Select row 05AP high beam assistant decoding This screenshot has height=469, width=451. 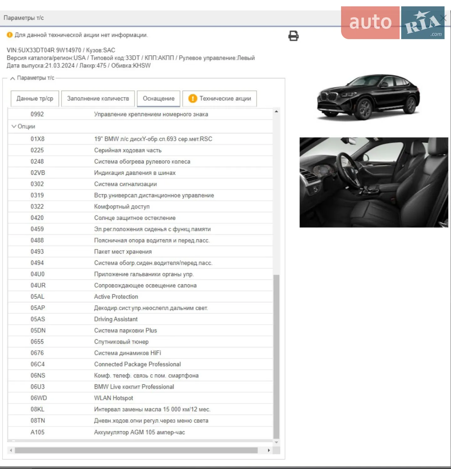[140, 308]
